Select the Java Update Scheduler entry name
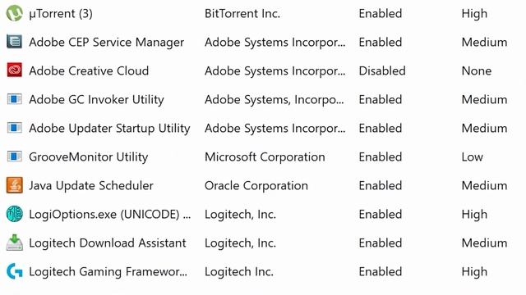The image size is (526, 295). point(91,186)
